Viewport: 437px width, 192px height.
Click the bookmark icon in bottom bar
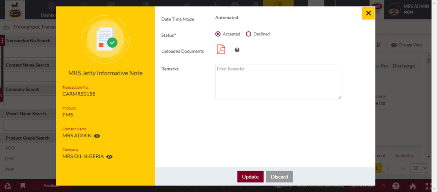(23, 186)
